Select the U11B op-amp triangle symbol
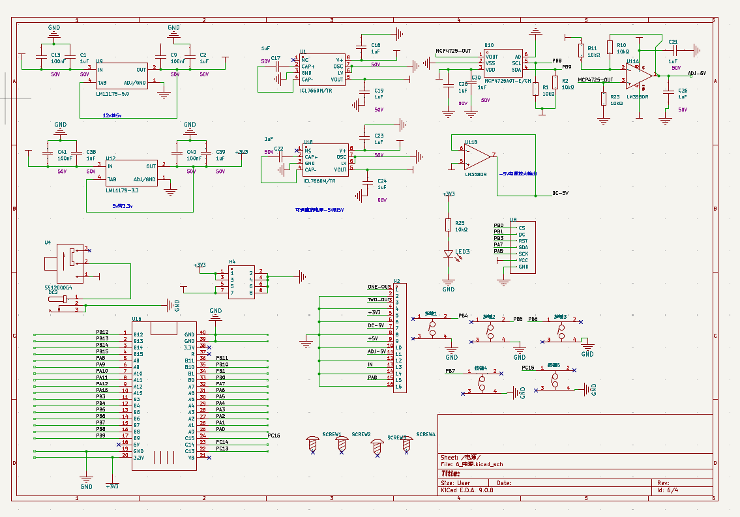Image resolution: width=740 pixels, height=517 pixels. pyautogui.click(x=478, y=156)
